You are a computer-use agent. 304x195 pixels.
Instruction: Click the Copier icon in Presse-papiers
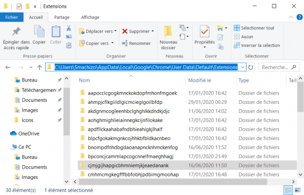pos(39,31)
